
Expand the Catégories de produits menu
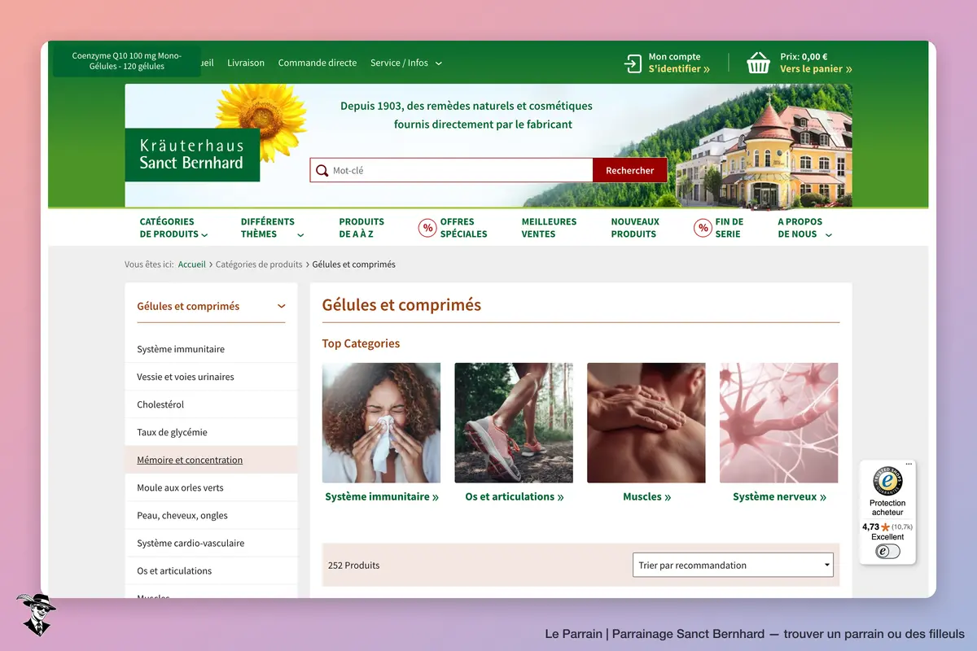[x=173, y=228]
